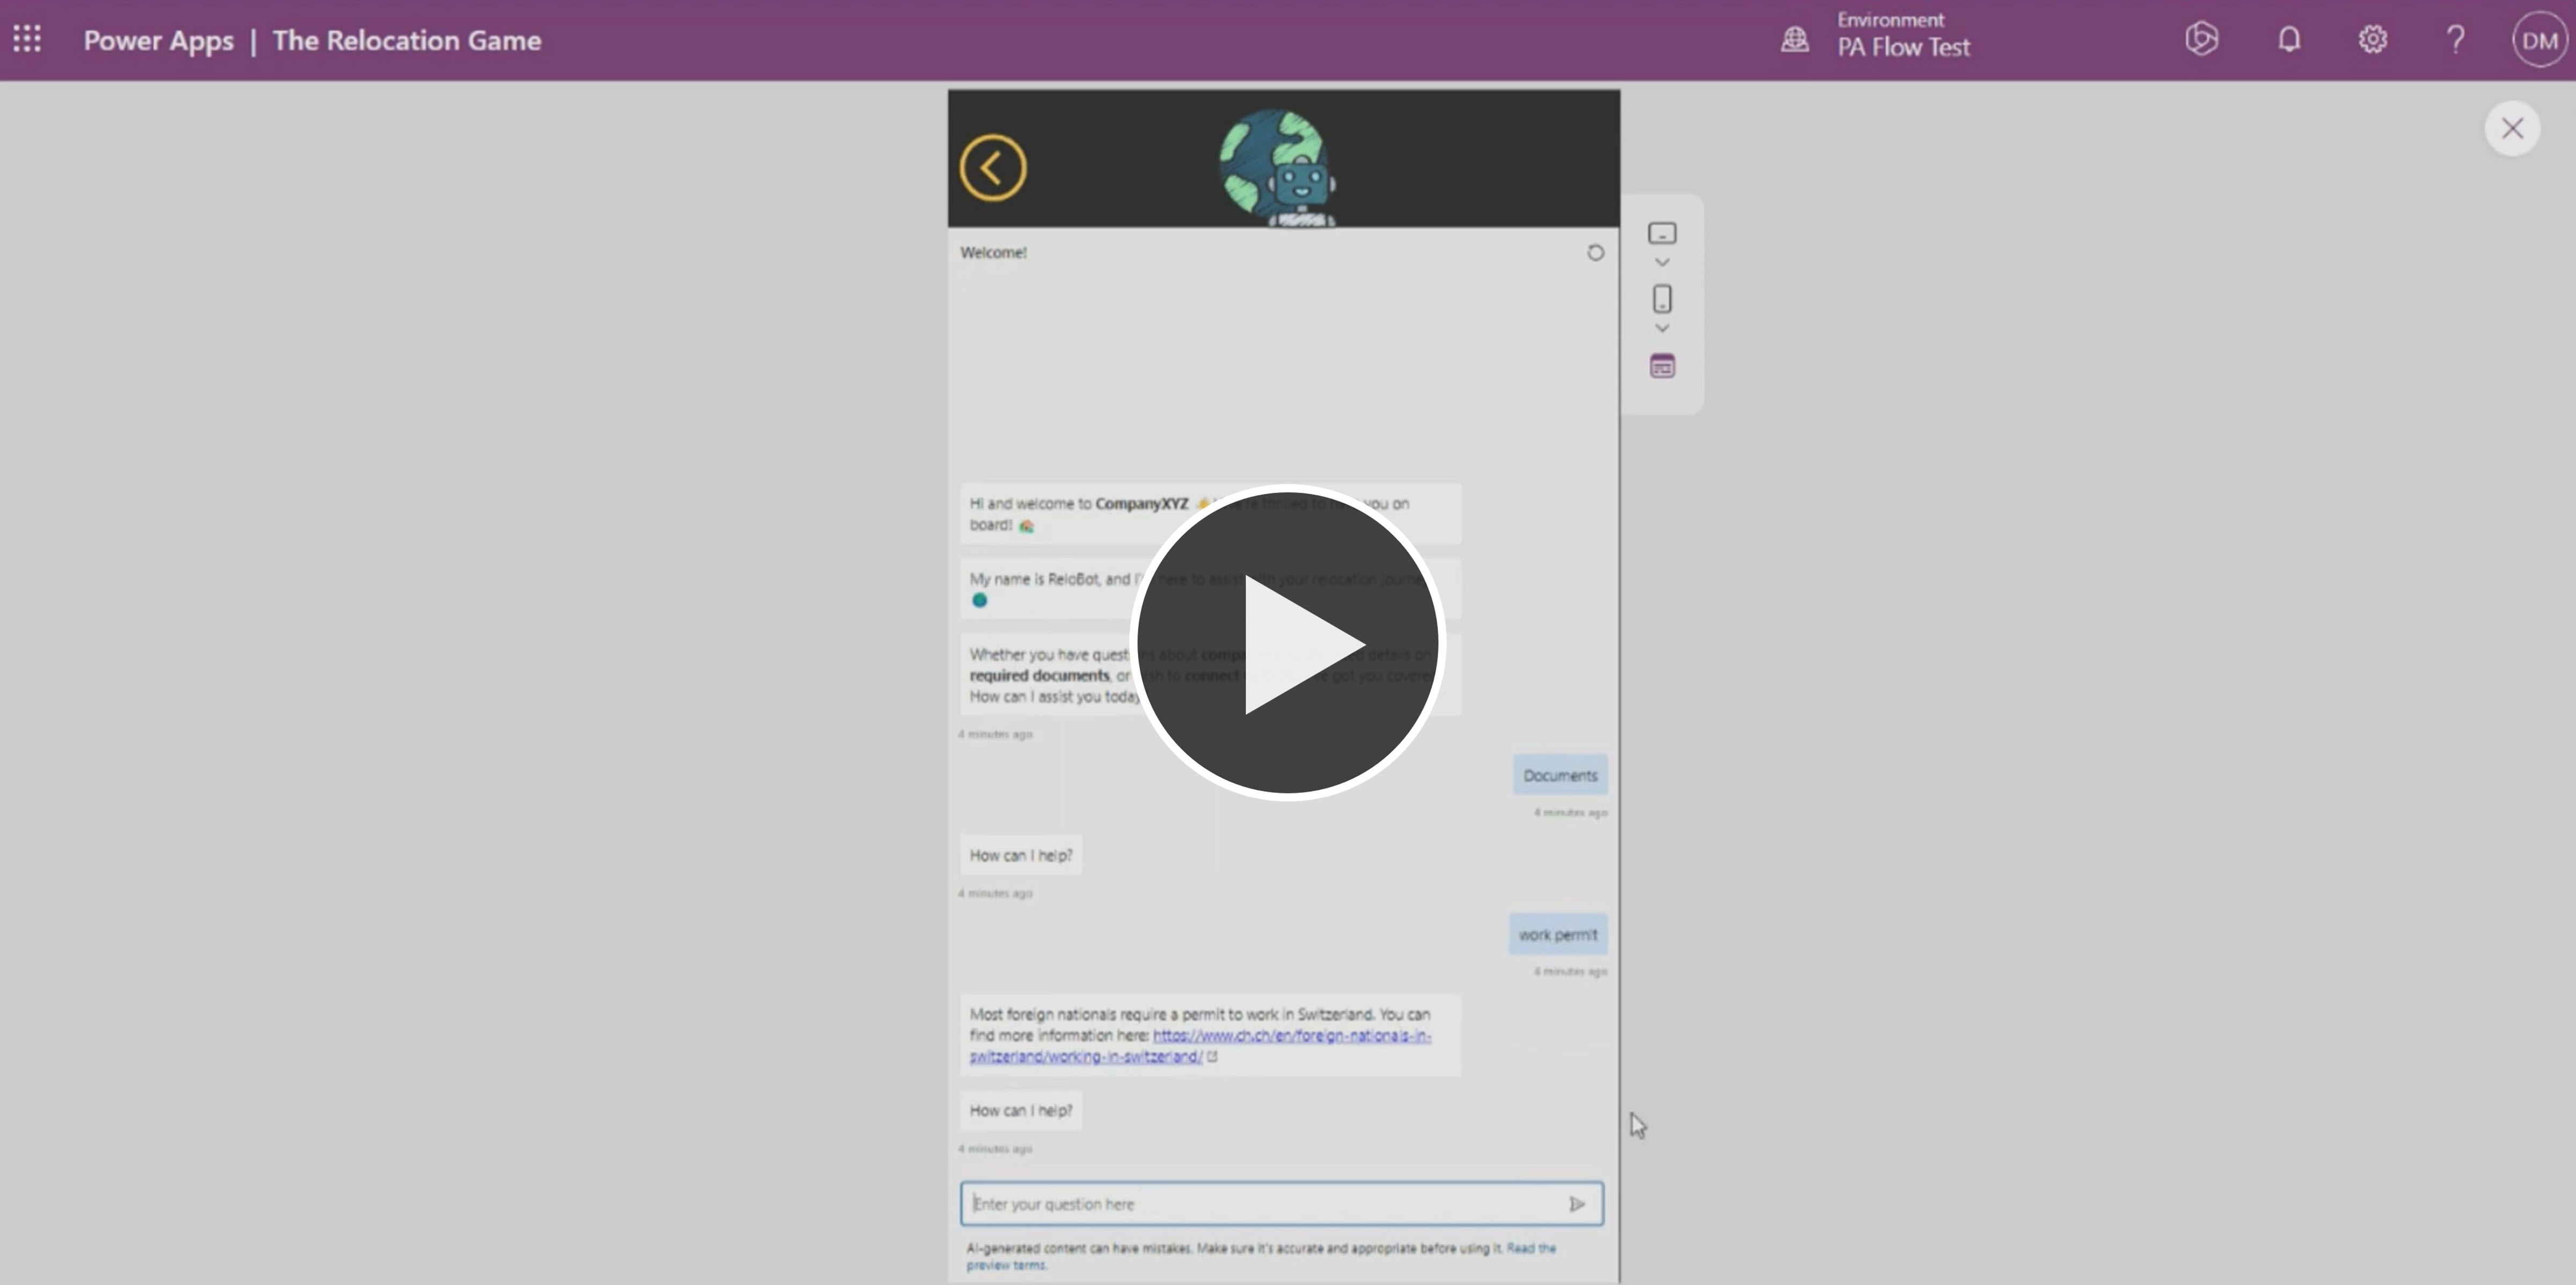Open The Relocation Game title in the header

coord(407,41)
